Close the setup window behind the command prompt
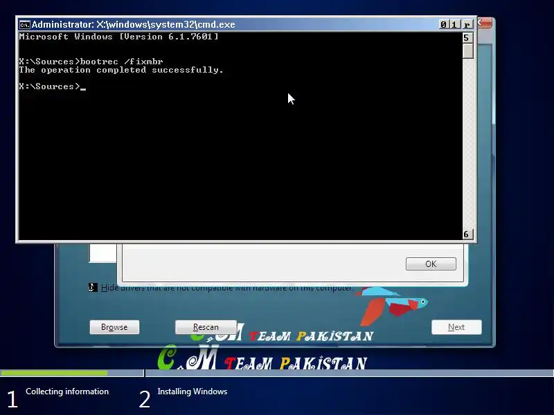This screenshot has height=415, width=554. [x=485, y=24]
